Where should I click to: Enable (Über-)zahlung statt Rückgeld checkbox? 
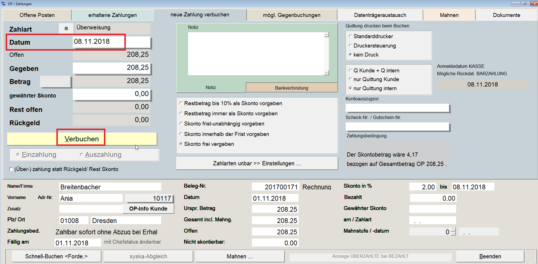11,169
